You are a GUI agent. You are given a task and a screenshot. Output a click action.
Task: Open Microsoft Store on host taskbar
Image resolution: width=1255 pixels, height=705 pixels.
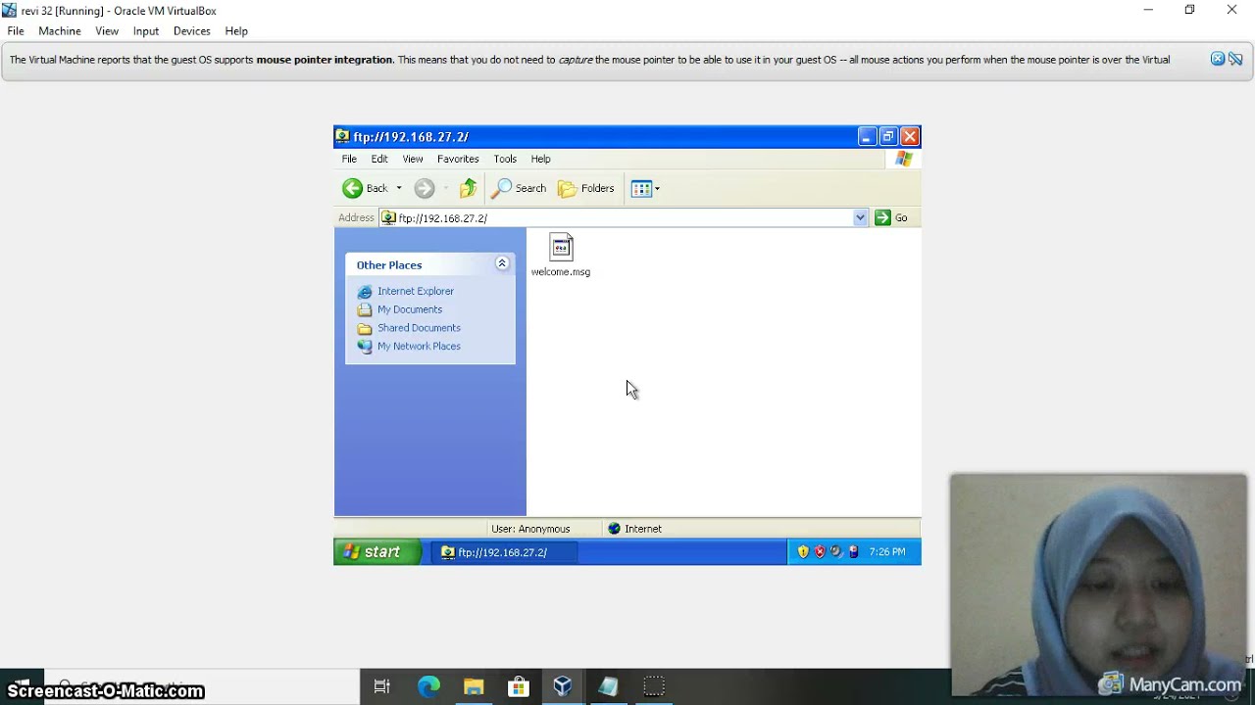coord(519,686)
